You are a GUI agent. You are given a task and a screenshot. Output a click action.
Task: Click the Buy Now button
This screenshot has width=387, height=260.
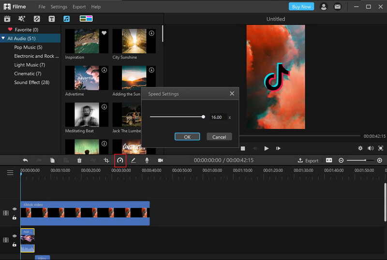coord(301,7)
